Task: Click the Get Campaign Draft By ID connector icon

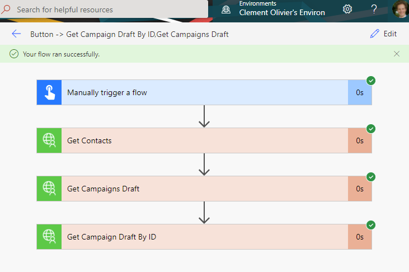Action: [49, 237]
